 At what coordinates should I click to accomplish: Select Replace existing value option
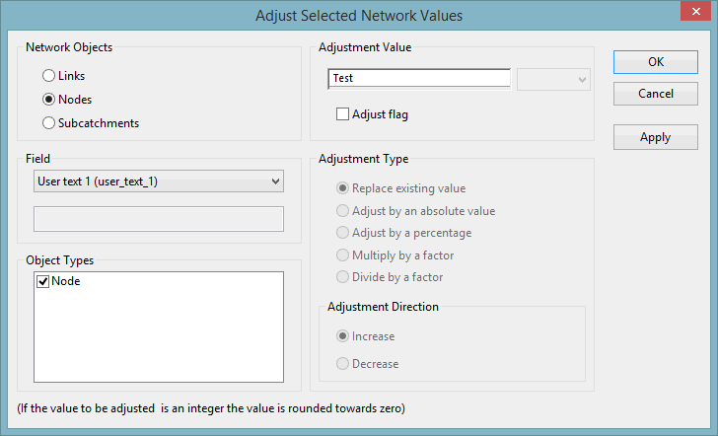[343, 188]
